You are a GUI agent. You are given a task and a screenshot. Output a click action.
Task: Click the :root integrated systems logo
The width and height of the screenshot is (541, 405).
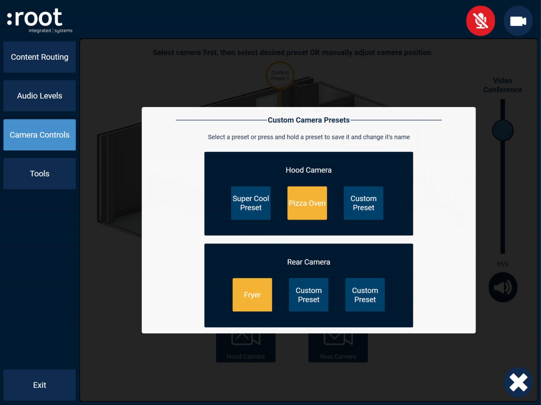(38, 19)
